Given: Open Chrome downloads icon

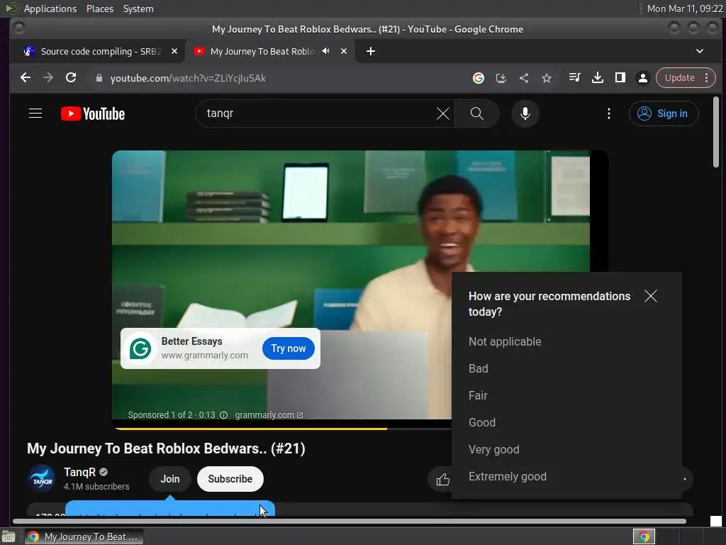Looking at the screenshot, I should click(597, 78).
